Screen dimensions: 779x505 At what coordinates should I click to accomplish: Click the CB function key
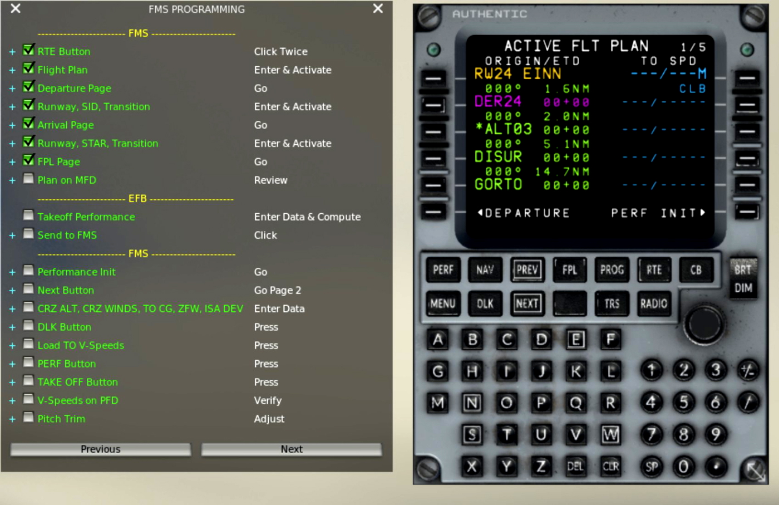(696, 270)
